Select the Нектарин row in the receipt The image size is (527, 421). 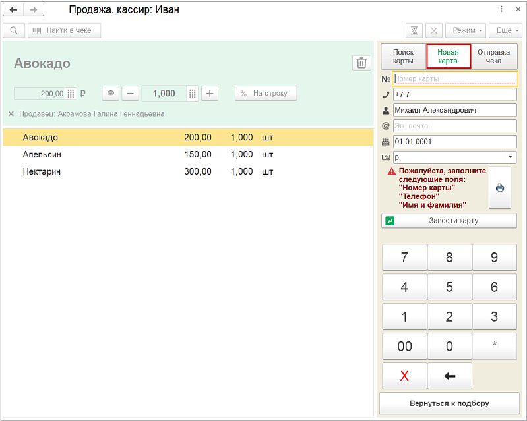(188, 171)
